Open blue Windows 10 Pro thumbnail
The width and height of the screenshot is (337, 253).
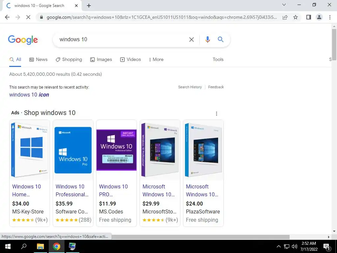click(73, 150)
